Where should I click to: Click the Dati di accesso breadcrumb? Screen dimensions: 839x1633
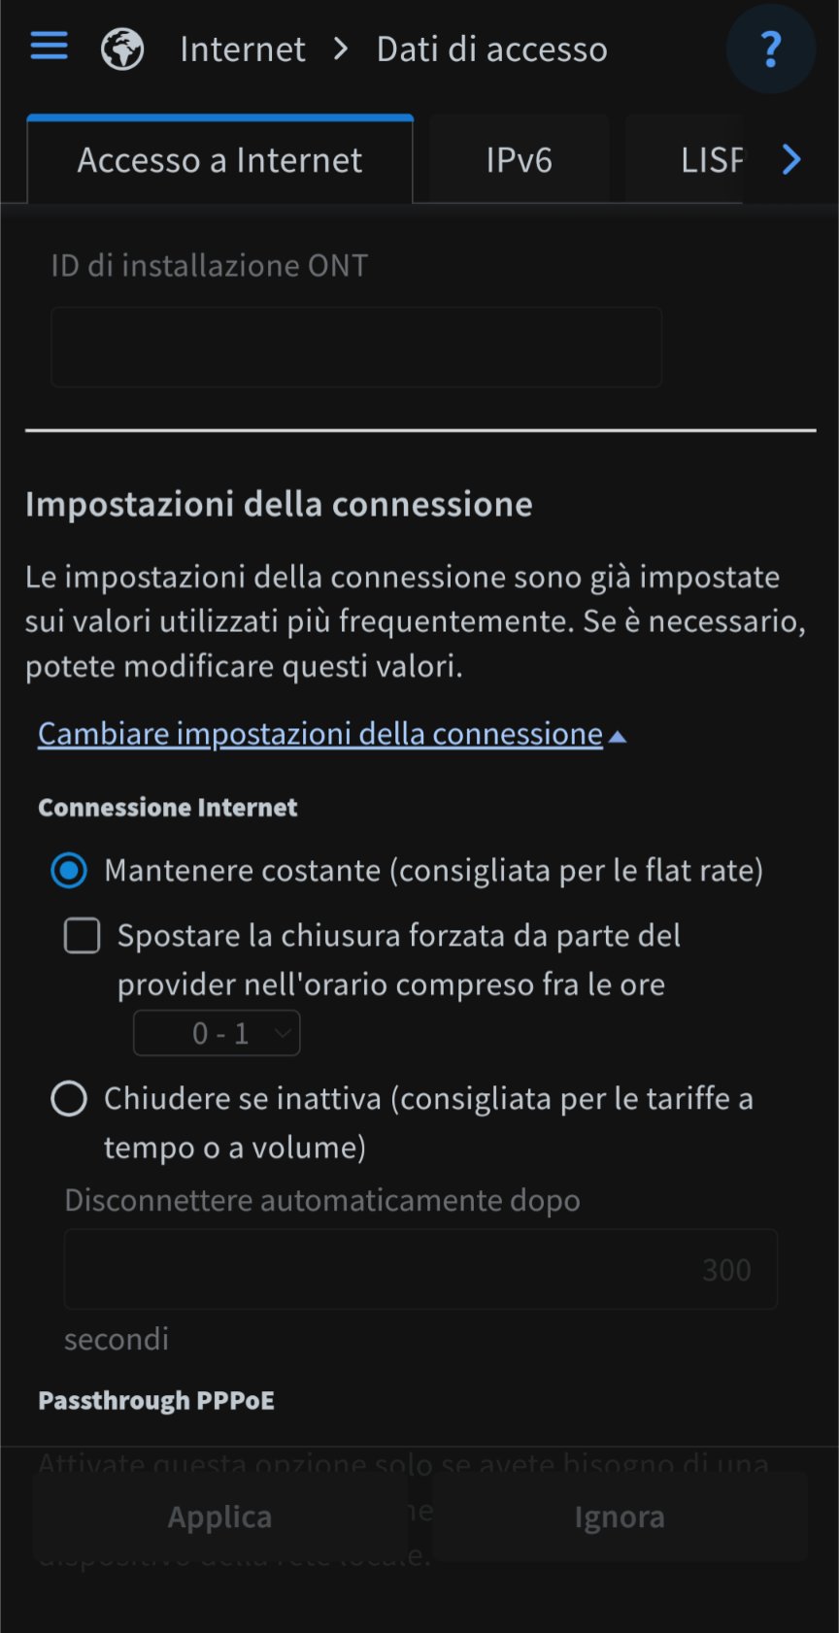492,49
